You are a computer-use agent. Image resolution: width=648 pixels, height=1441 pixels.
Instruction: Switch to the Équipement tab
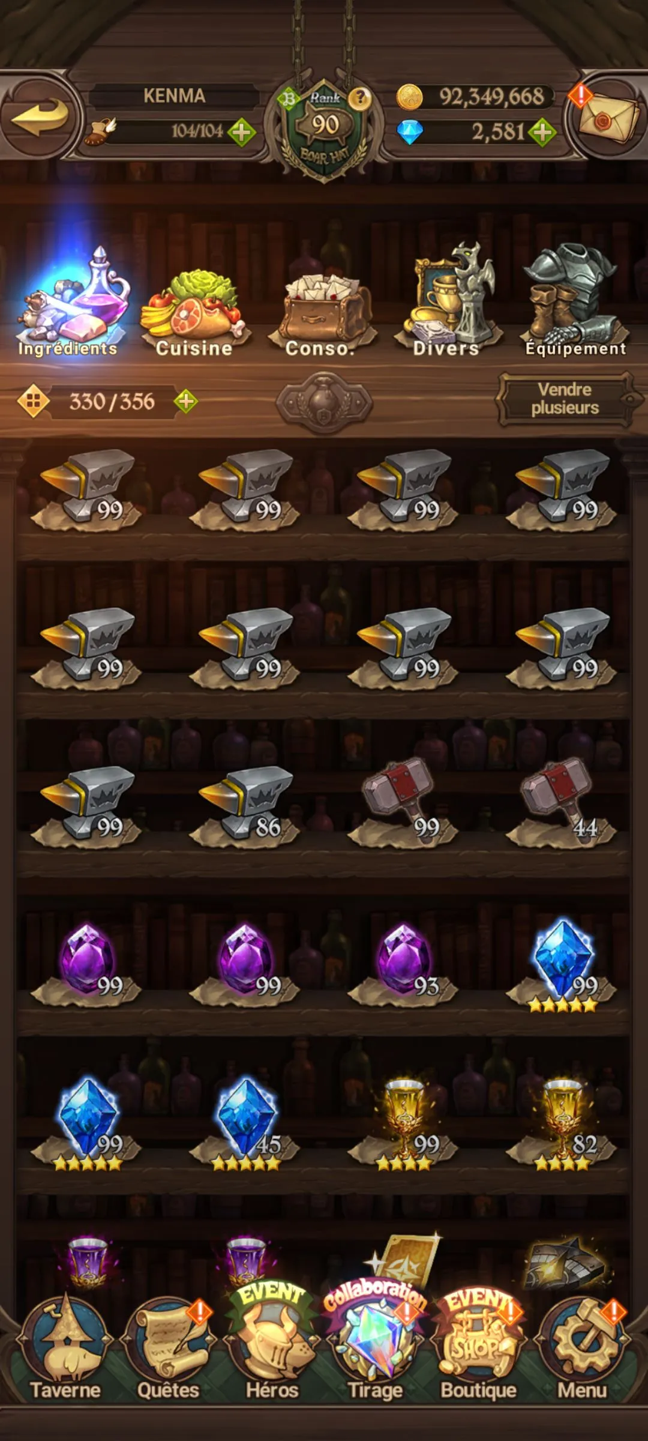pyautogui.click(x=575, y=302)
